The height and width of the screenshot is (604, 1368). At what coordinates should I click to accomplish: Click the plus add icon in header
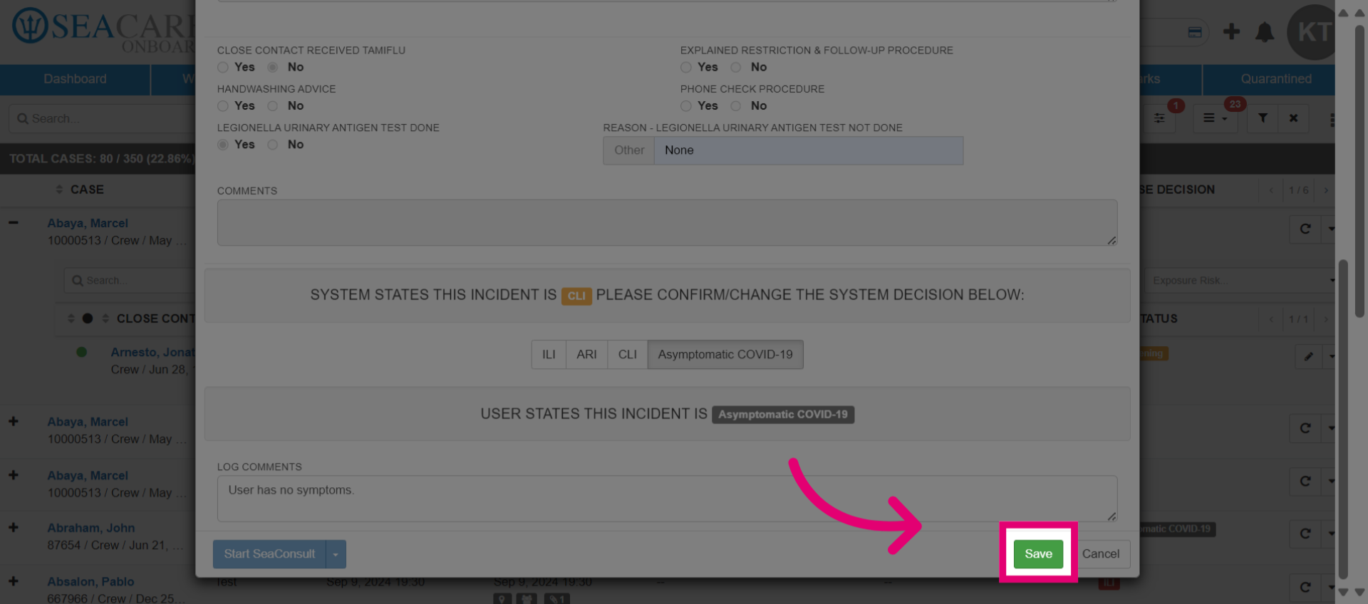click(1231, 31)
